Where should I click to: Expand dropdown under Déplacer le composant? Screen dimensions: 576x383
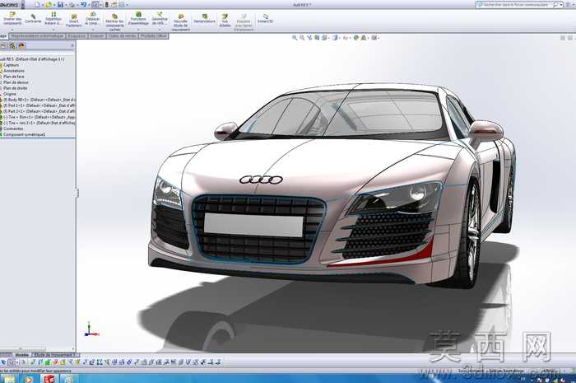pos(92,30)
